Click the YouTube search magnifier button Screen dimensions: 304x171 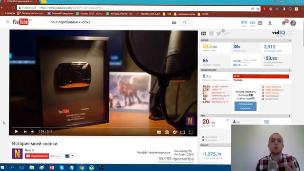pos(185,22)
